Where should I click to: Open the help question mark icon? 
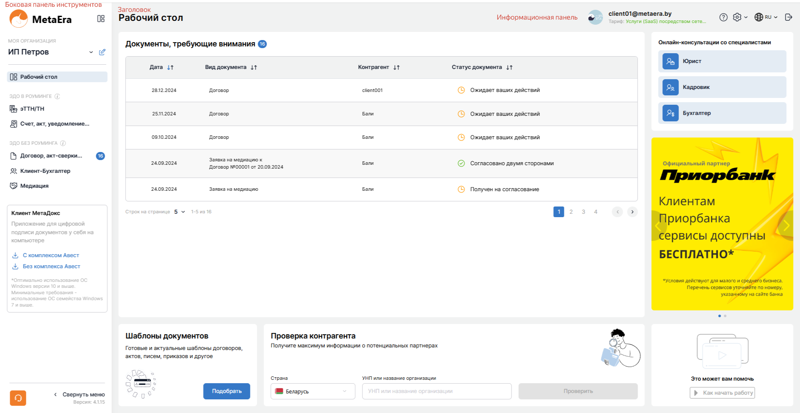tap(723, 17)
